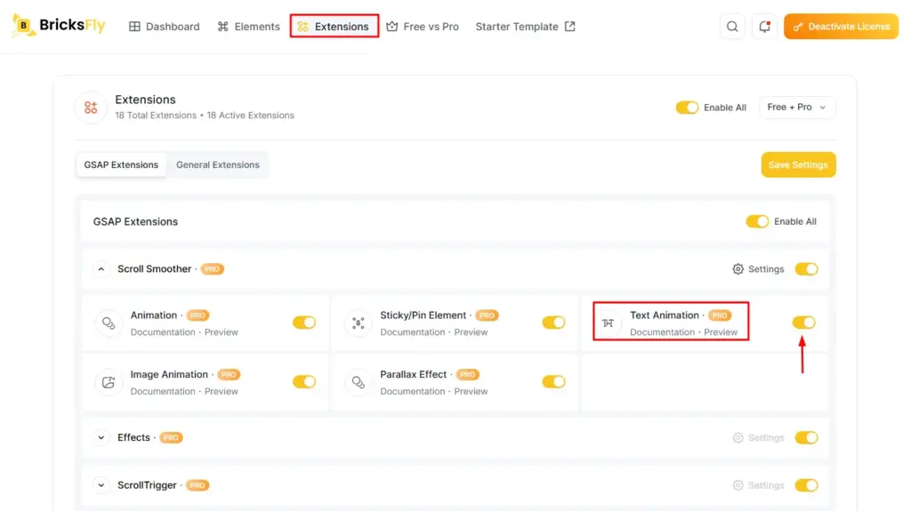Click the Save Settings button

point(798,165)
